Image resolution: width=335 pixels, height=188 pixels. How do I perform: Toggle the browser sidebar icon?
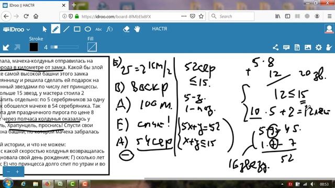coord(287,16)
